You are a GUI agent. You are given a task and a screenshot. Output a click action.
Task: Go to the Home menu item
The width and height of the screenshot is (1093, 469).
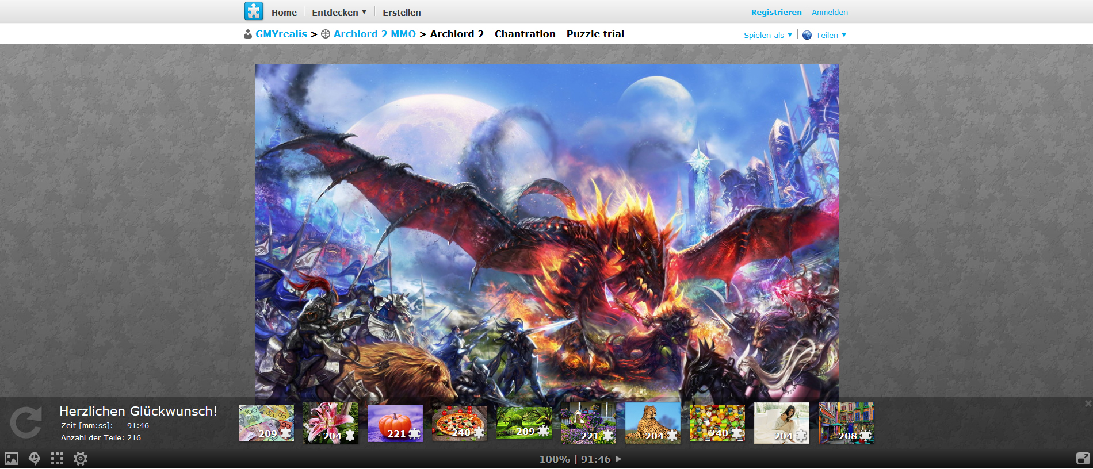tap(284, 12)
